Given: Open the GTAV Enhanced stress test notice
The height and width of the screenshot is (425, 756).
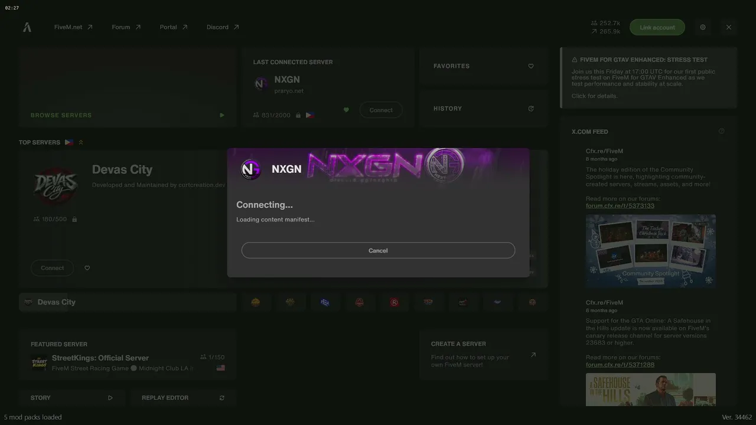Looking at the screenshot, I should pyautogui.click(x=649, y=78).
